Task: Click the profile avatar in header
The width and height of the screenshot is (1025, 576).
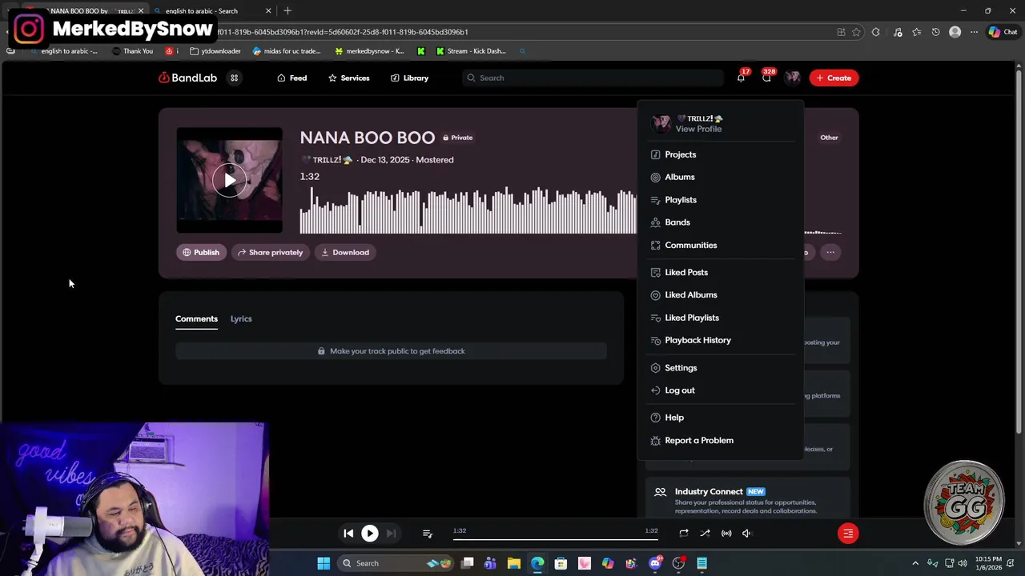Action: (792, 78)
